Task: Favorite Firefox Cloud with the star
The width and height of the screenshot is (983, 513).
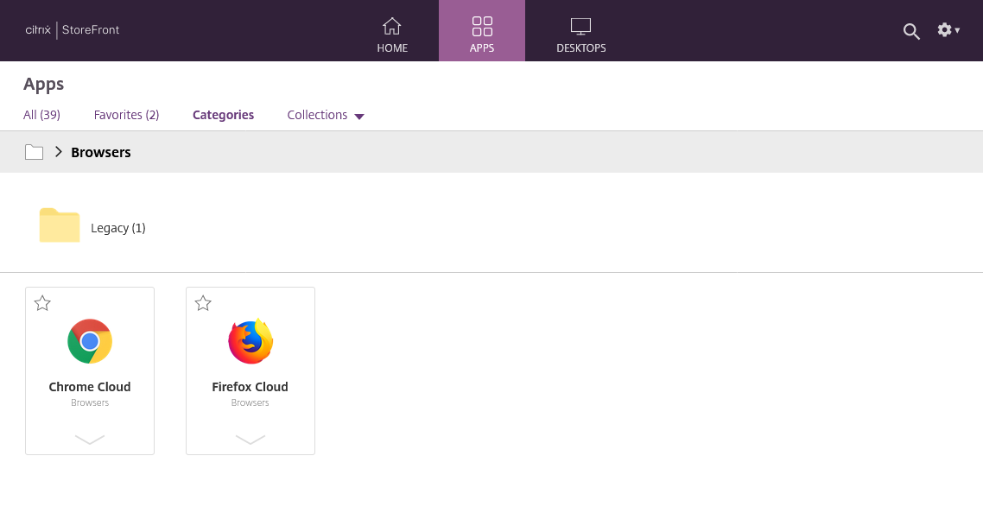Action: (x=203, y=303)
